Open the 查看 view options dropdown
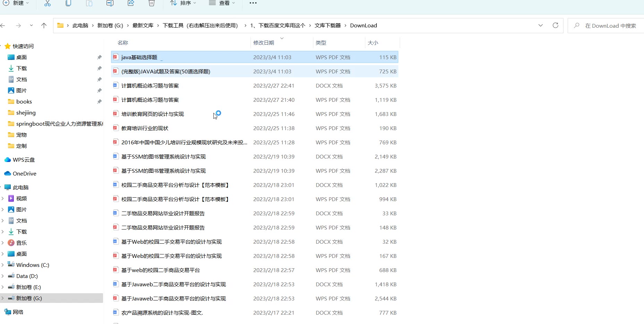 point(222,3)
